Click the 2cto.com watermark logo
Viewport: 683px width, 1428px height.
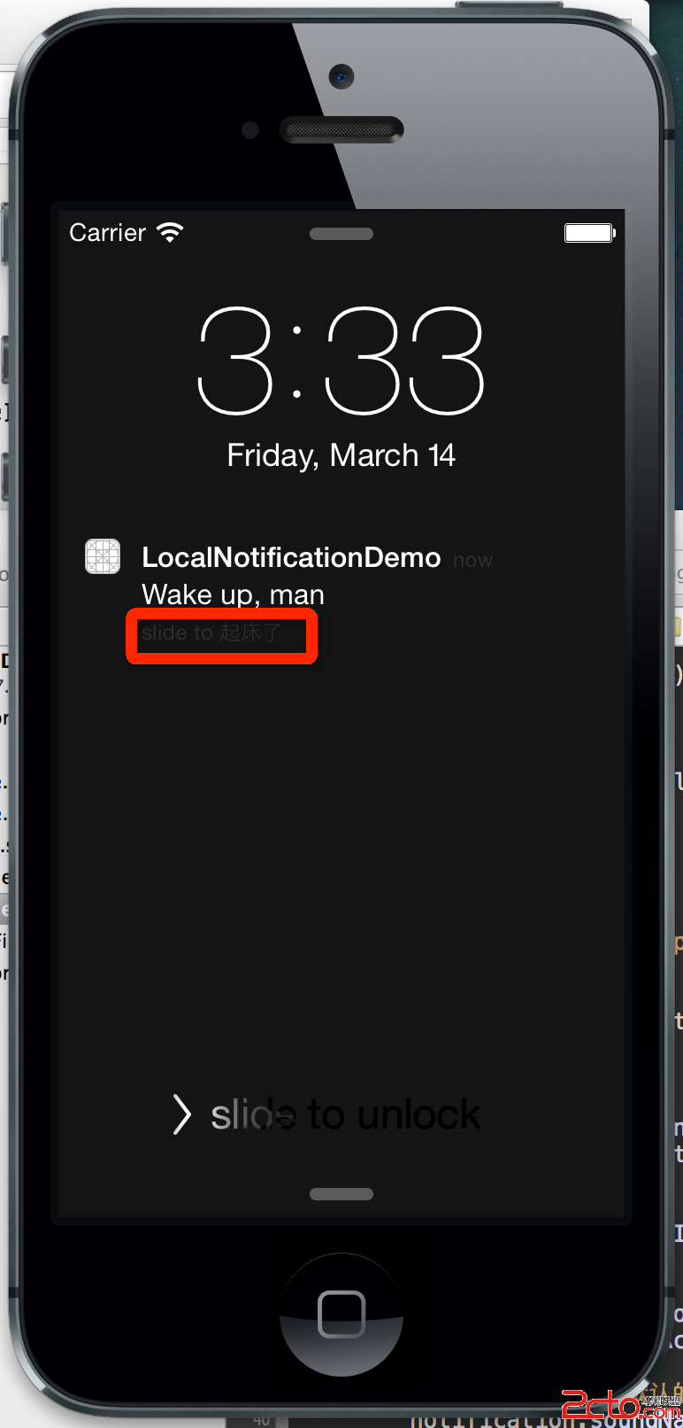tap(621, 1404)
